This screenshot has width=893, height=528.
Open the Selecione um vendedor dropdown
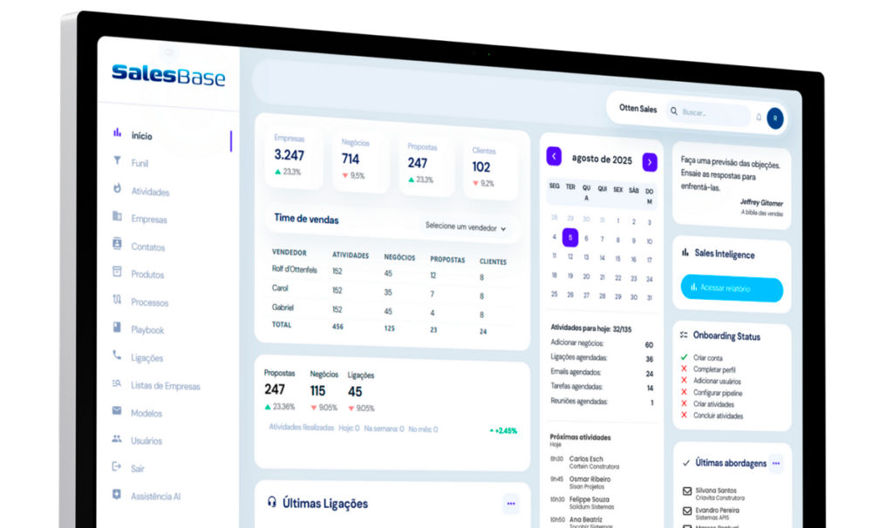tap(466, 227)
